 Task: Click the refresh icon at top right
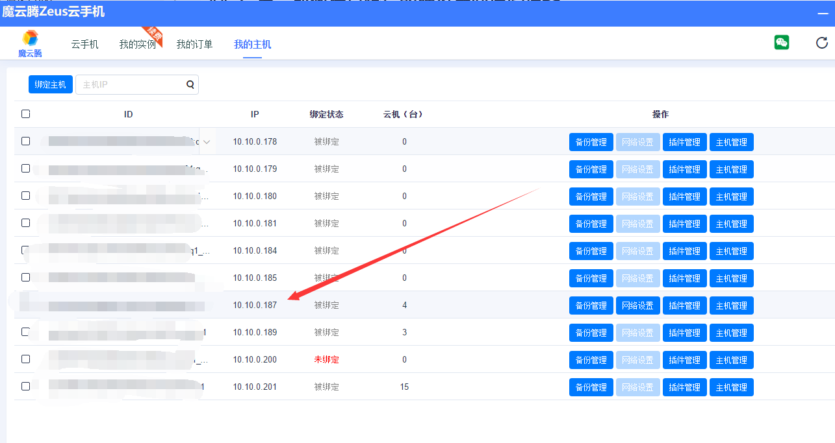tap(821, 43)
